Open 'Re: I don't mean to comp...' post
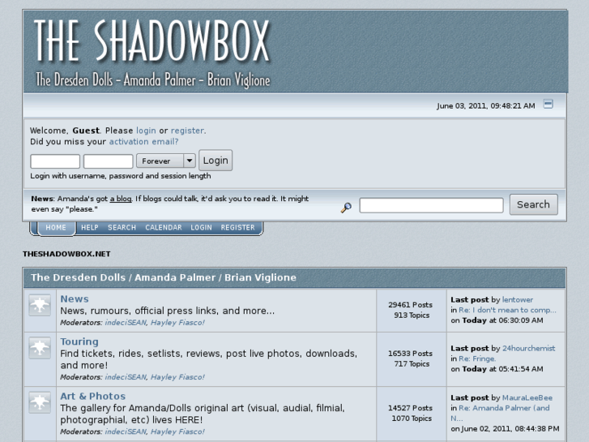 [507, 310]
